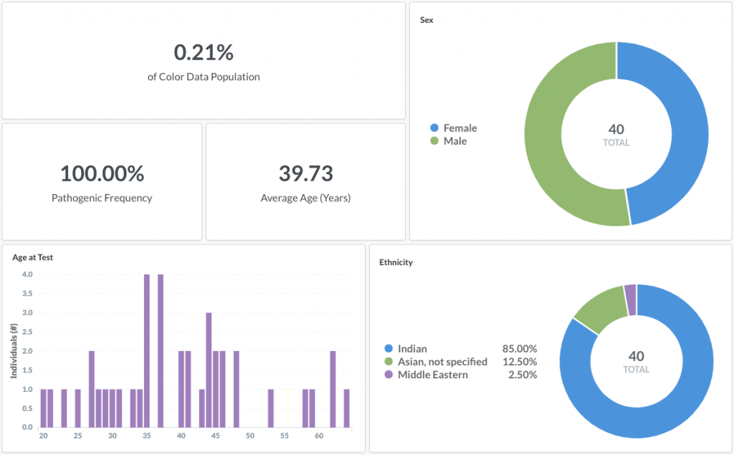Select the tallest bar at age 37
Viewport: 734px width, 455px height.
(x=161, y=351)
